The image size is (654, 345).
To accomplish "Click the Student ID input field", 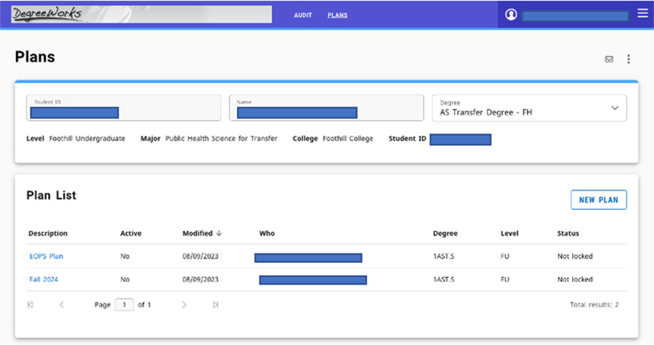I will (x=124, y=108).
